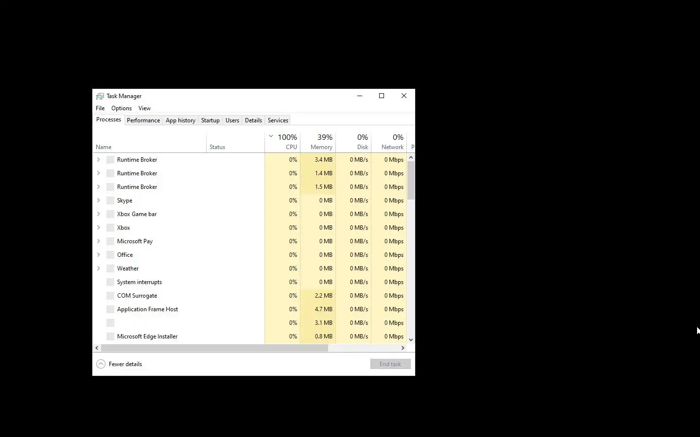The width and height of the screenshot is (700, 437).
Task: Click the 3.4 MB memory cell
Action: 318,160
